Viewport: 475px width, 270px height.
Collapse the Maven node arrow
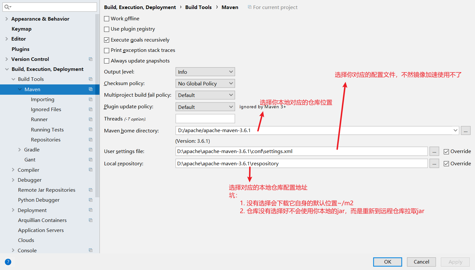tap(20, 89)
